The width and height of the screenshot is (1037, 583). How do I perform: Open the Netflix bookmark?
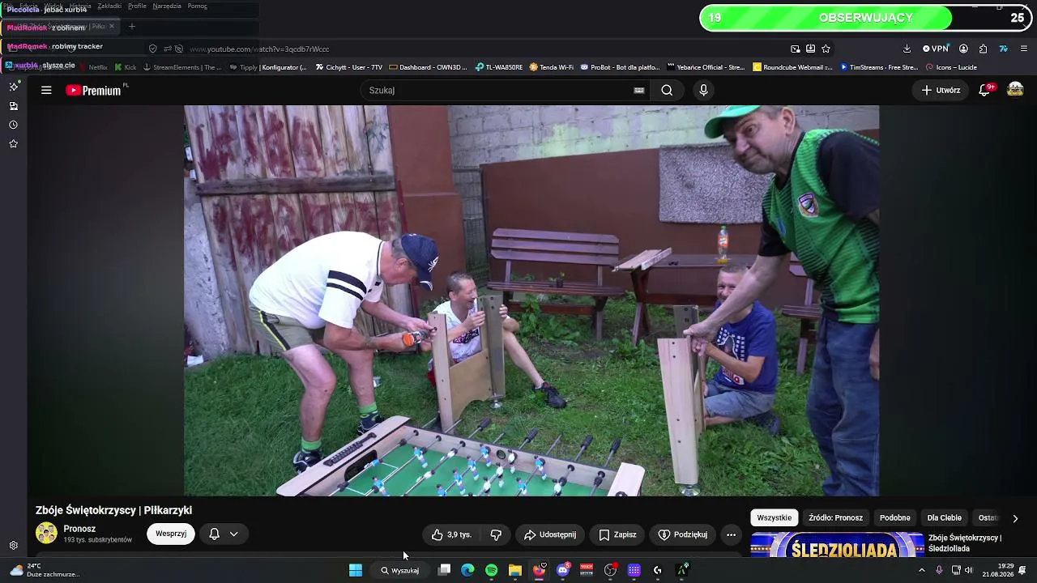[92, 67]
